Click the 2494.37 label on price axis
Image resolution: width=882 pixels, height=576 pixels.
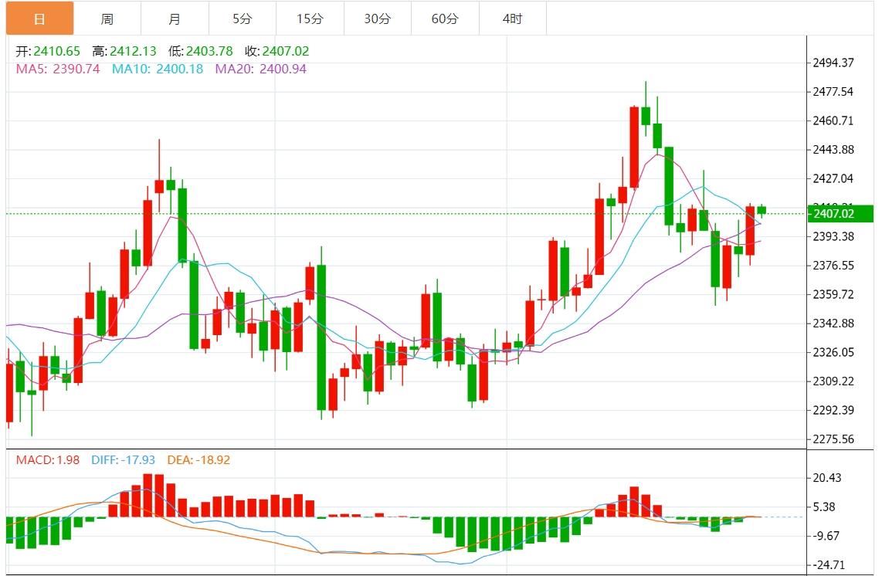pyautogui.click(x=833, y=63)
